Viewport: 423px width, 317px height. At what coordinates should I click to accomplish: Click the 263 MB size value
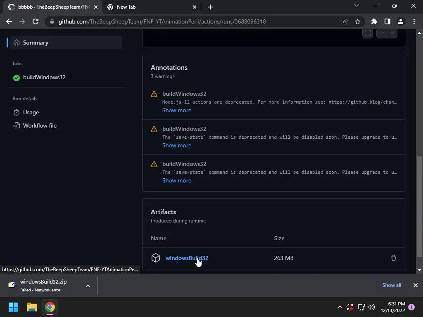[283, 258]
